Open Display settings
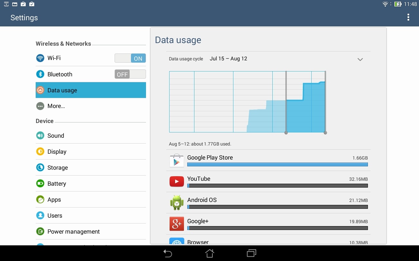Viewport: 419px width, 261px height. click(91, 151)
